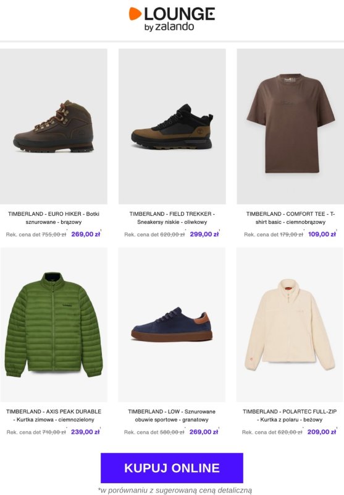Open the beige Polartec fleece image
The width and height of the screenshot is (344, 495).
290,324
